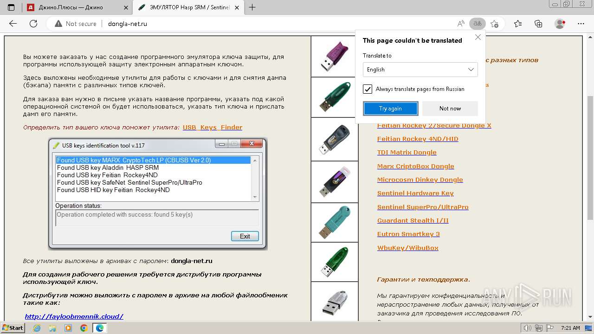Open the Eutron Smartkey 3 link
594x334 pixels.
[408, 234]
